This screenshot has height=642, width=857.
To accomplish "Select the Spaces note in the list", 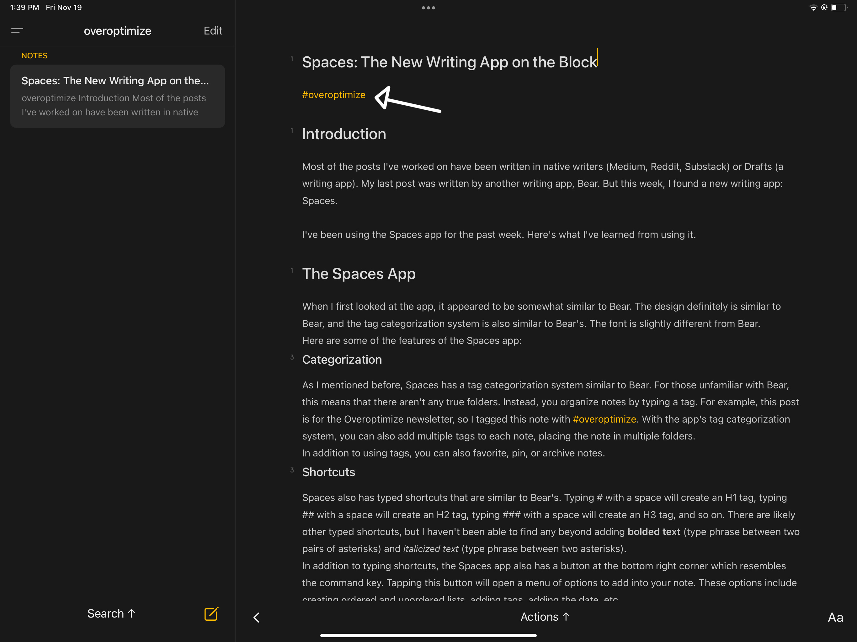I will tap(117, 96).
